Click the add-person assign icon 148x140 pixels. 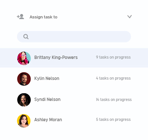(x=20, y=17)
